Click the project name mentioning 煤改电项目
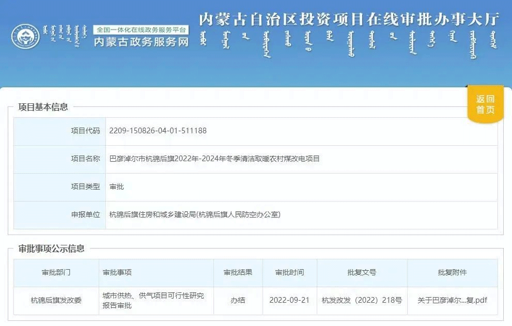The width and height of the screenshot is (512, 326). pos(214,159)
